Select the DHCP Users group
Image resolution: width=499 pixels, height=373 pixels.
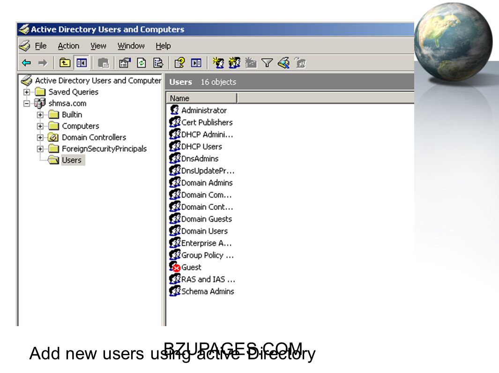(202, 147)
